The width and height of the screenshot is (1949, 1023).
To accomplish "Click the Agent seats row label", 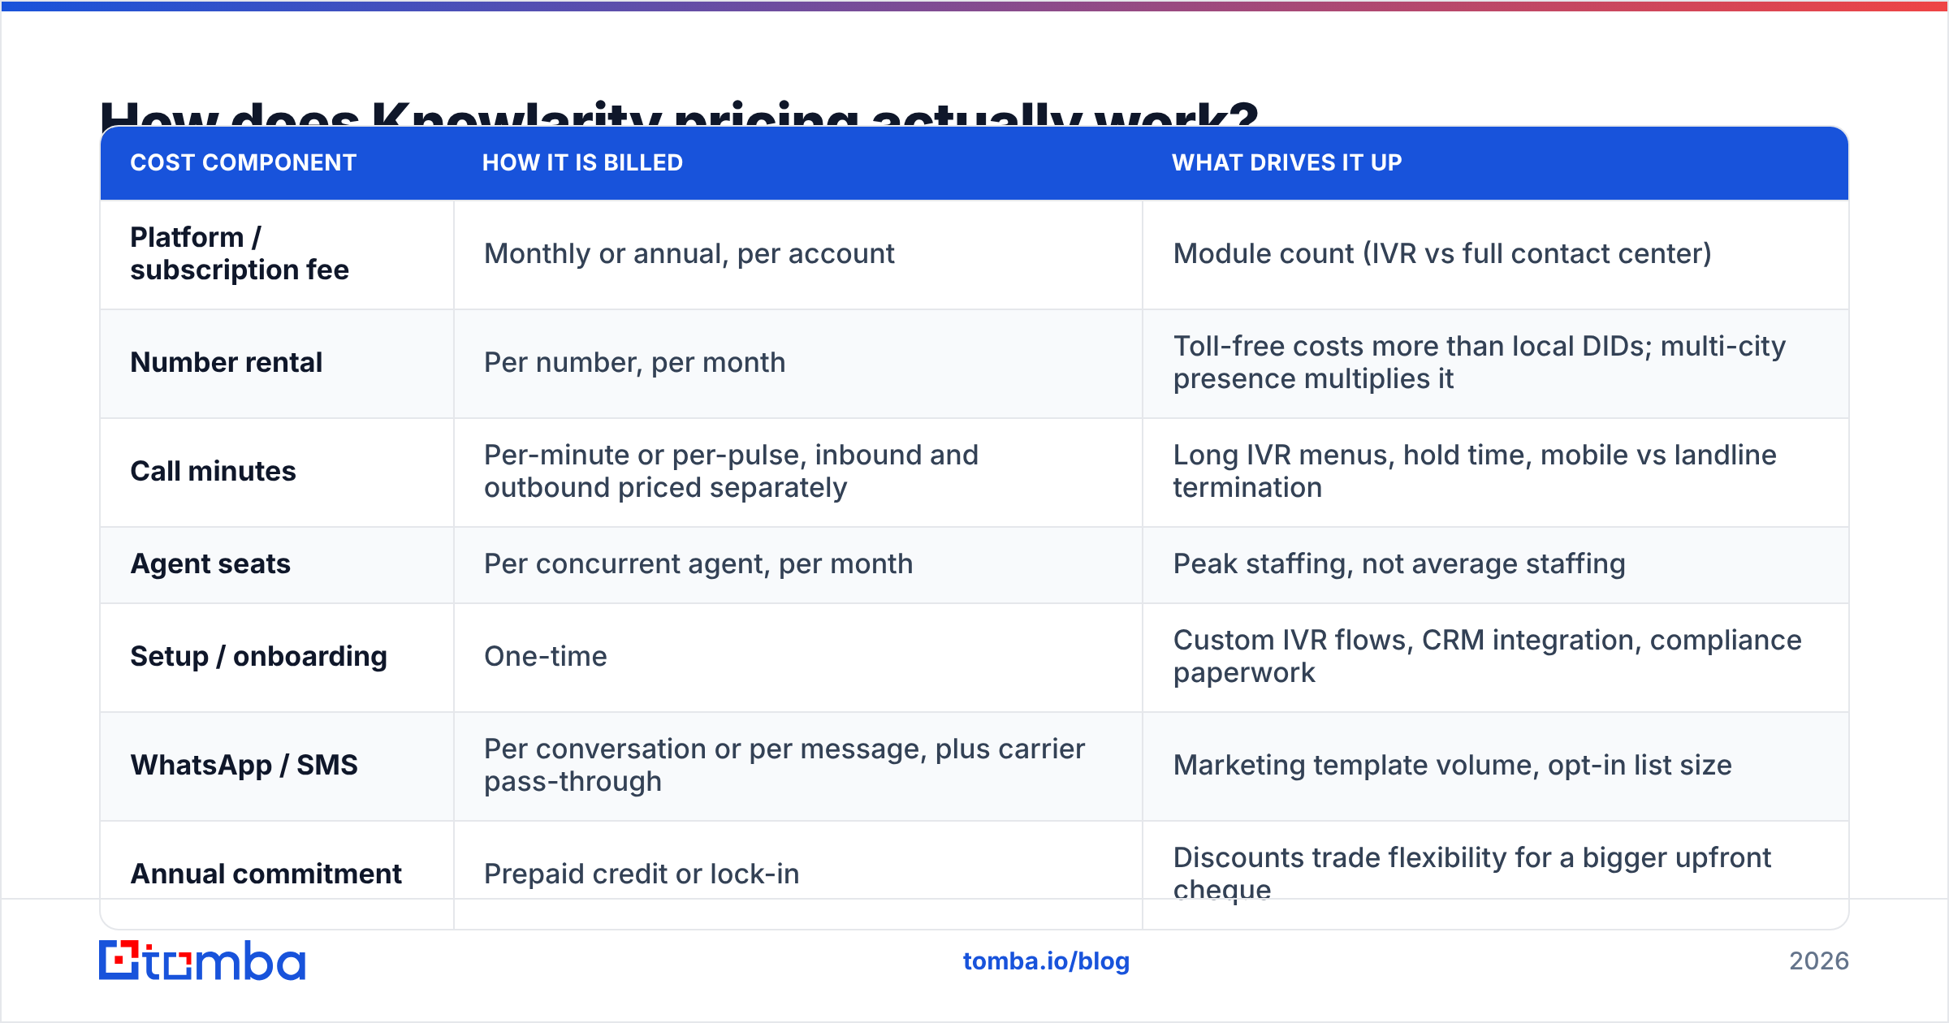I will pos(210,563).
